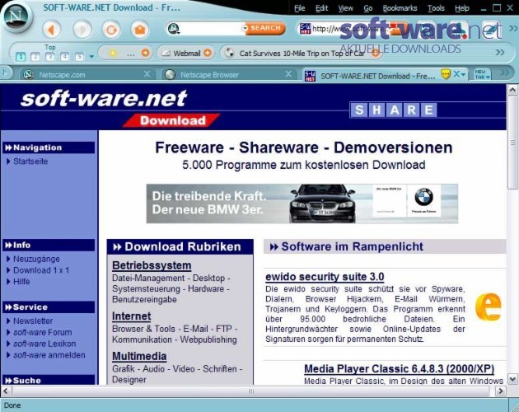The width and height of the screenshot is (519, 412).
Task: Open the Neuzugänge link
Action: tap(36, 259)
